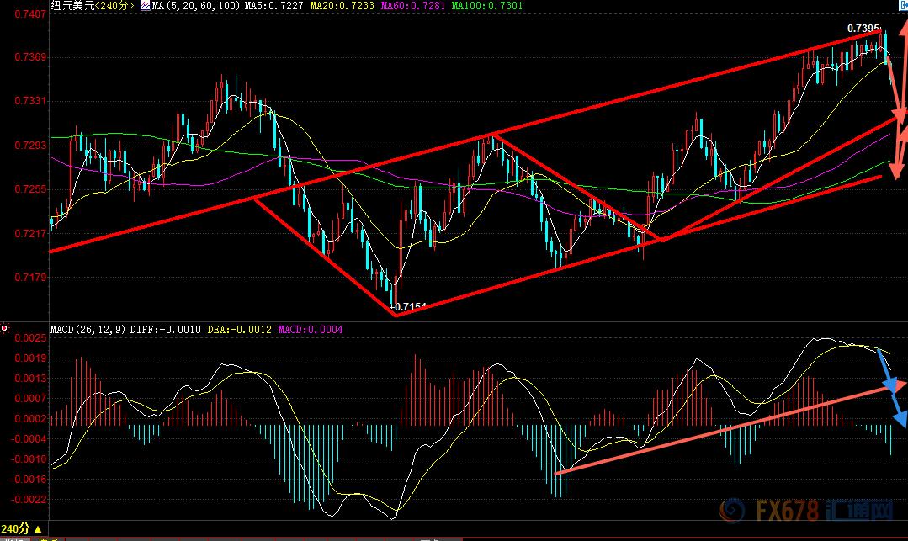The height and width of the screenshot is (541, 908).
Task: Click the 0.7395 high price marker
Action: (863, 29)
